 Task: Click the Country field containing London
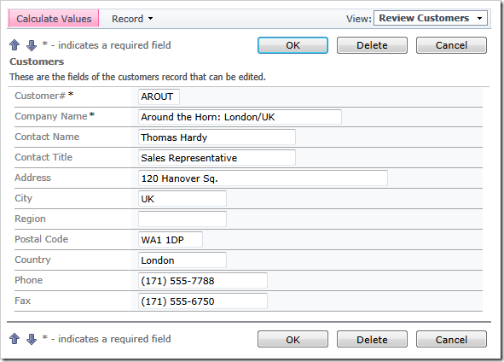pyautogui.click(x=182, y=260)
